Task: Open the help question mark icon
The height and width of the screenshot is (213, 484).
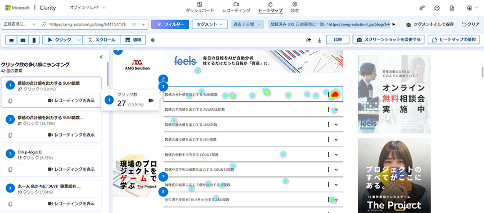Action: [x=437, y=8]
